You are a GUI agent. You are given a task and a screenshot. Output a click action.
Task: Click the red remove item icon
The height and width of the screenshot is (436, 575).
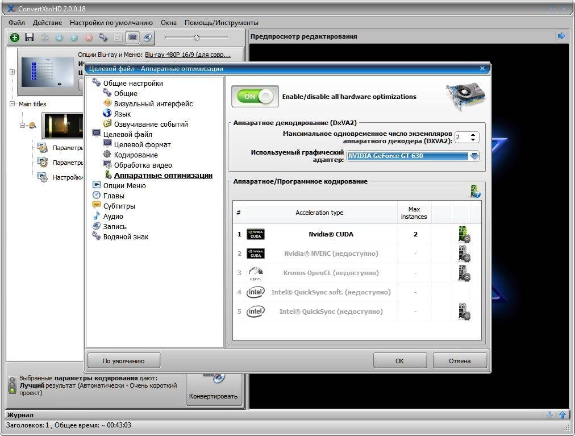(89, 38)
